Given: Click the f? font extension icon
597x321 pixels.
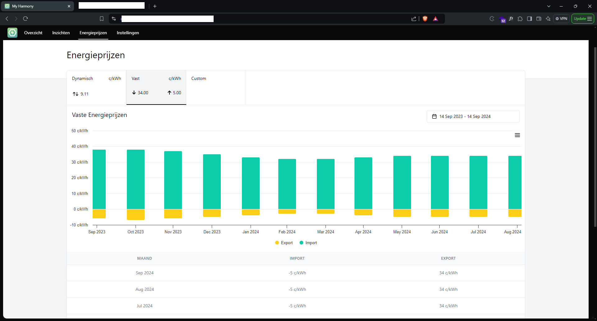Looking at the screenshot, I should point(511,19).
